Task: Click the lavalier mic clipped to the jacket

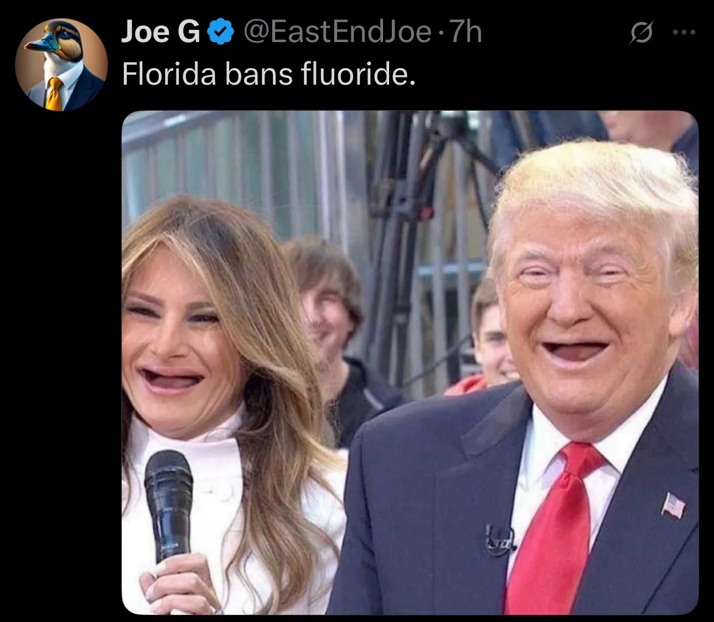Action: pyautogui.click(x=499, y=540)
